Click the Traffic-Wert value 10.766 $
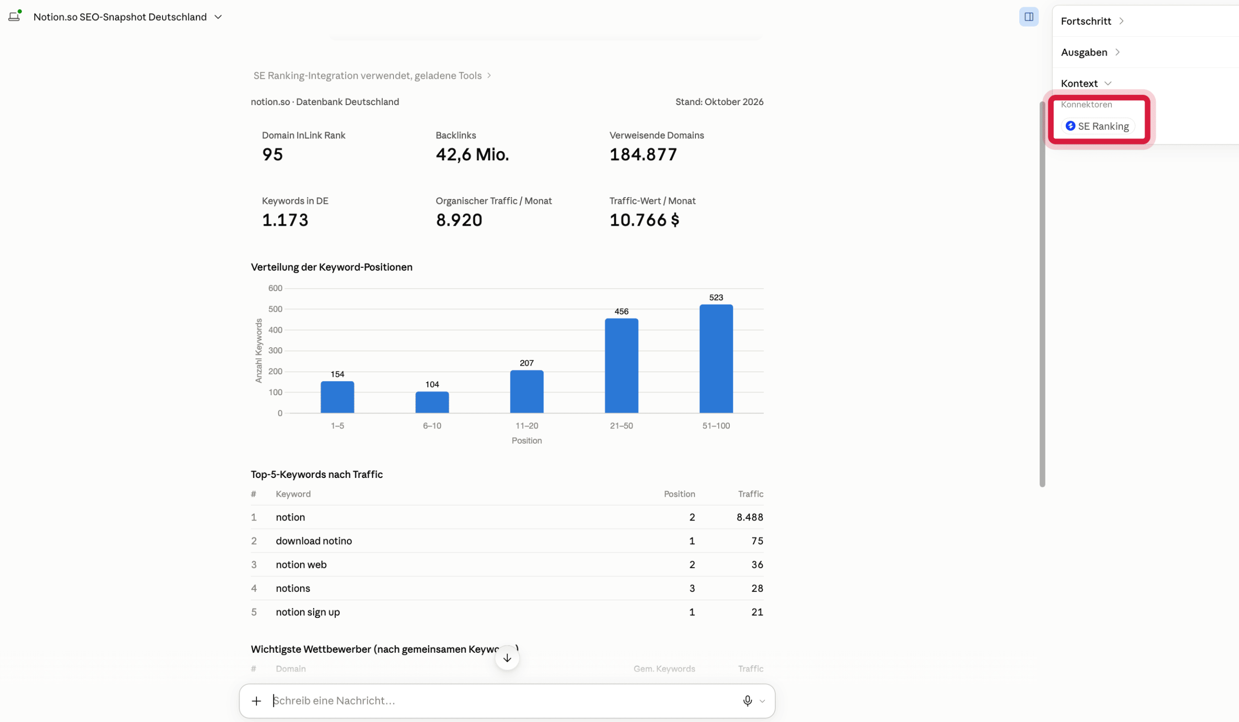Image resolution: width=1239 pixels, height=722 pixels. [x=644, y=220]
